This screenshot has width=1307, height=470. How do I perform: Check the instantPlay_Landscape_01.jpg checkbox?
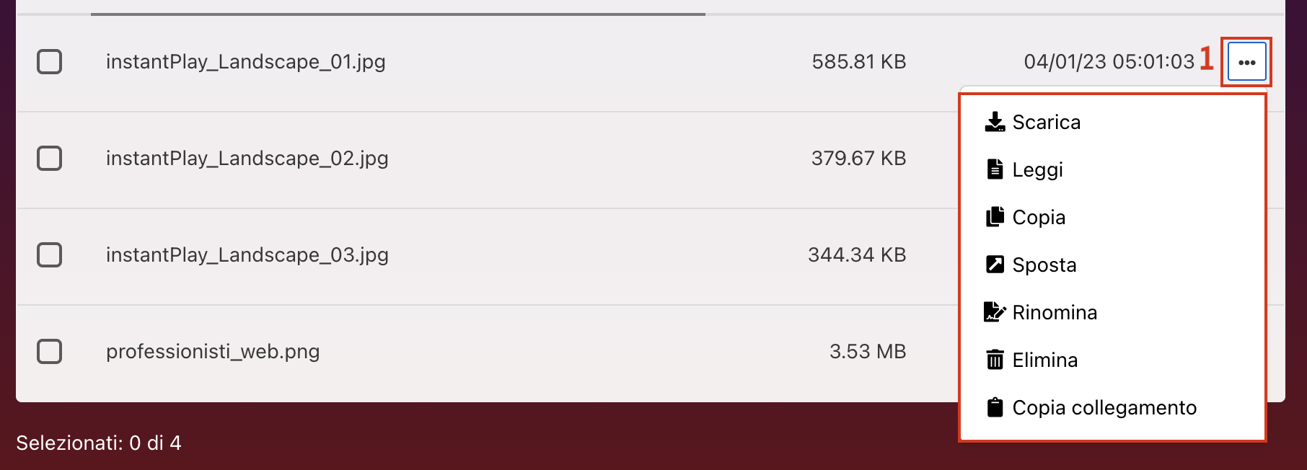coord(49,61)
